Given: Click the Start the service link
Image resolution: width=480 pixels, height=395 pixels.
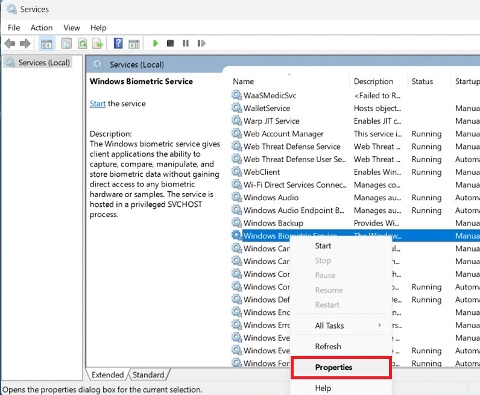Looking at the screenshot, I should [x=98, y=104].
